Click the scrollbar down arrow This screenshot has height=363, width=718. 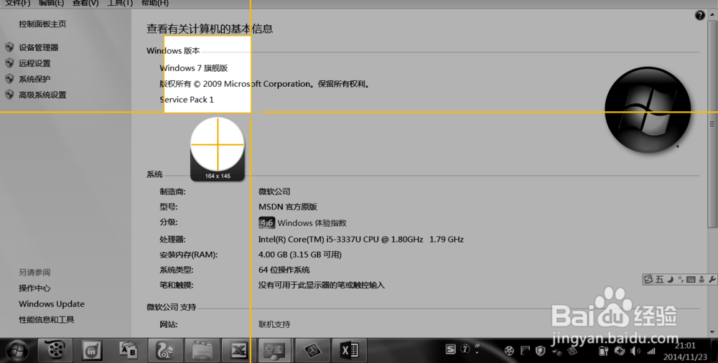point(712,332)
